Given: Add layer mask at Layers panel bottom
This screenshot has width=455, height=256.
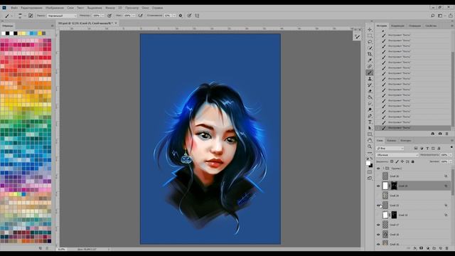Looking at the screenshot, I should coord(421,248).
